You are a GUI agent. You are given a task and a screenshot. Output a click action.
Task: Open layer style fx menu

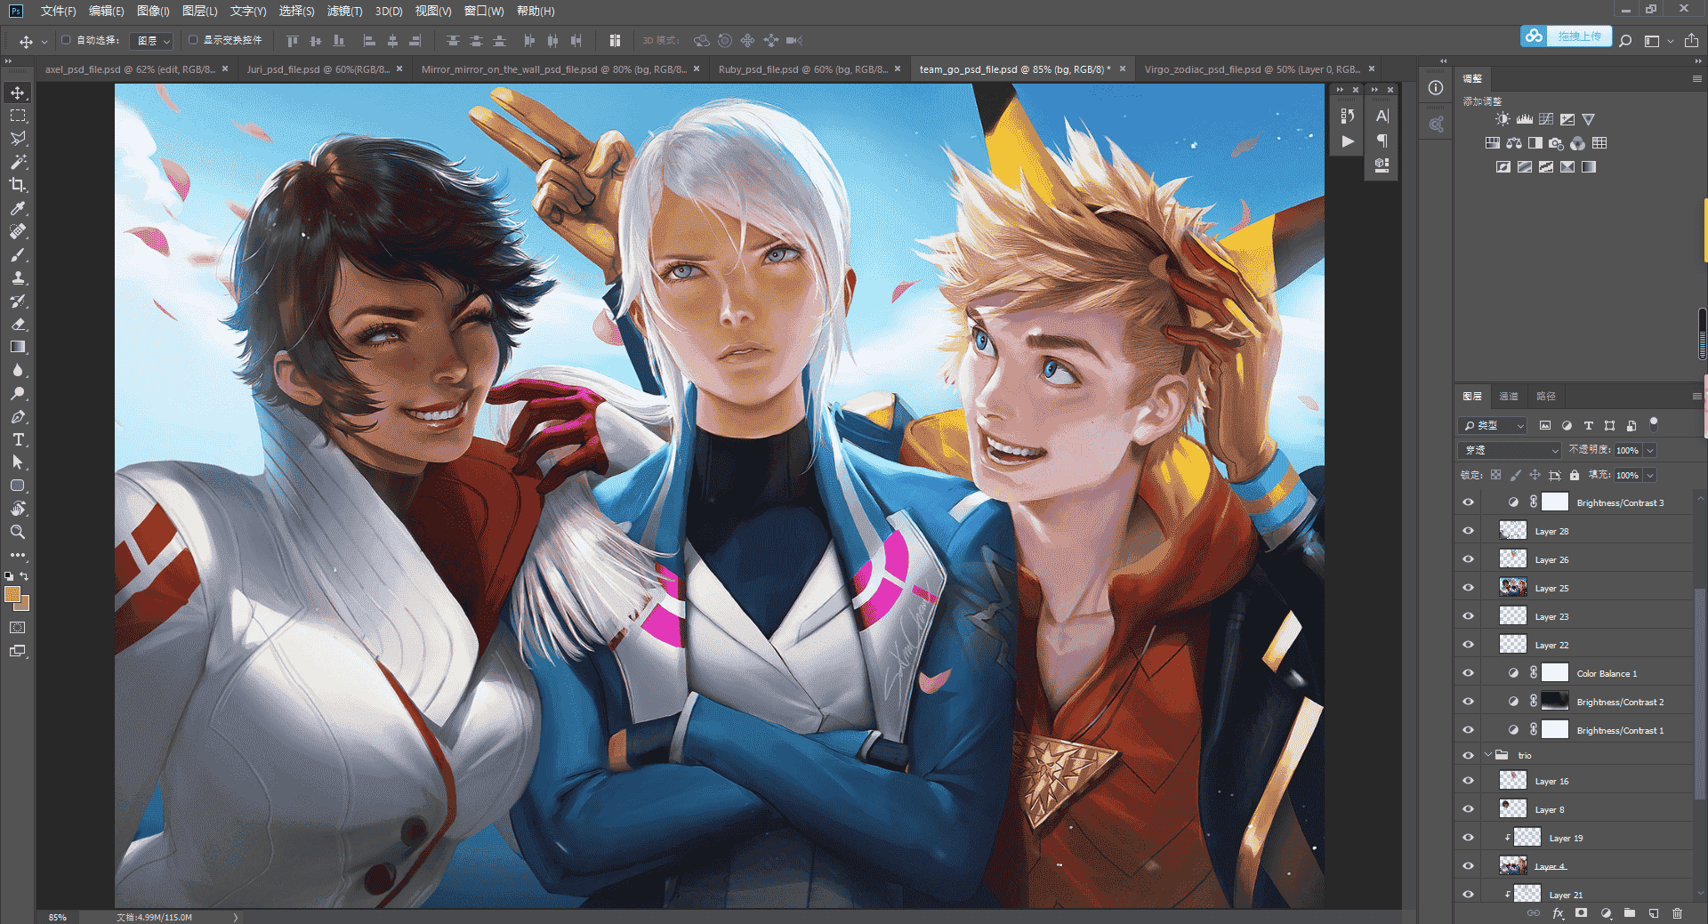pyautogui.click(x=1558, y=912)
